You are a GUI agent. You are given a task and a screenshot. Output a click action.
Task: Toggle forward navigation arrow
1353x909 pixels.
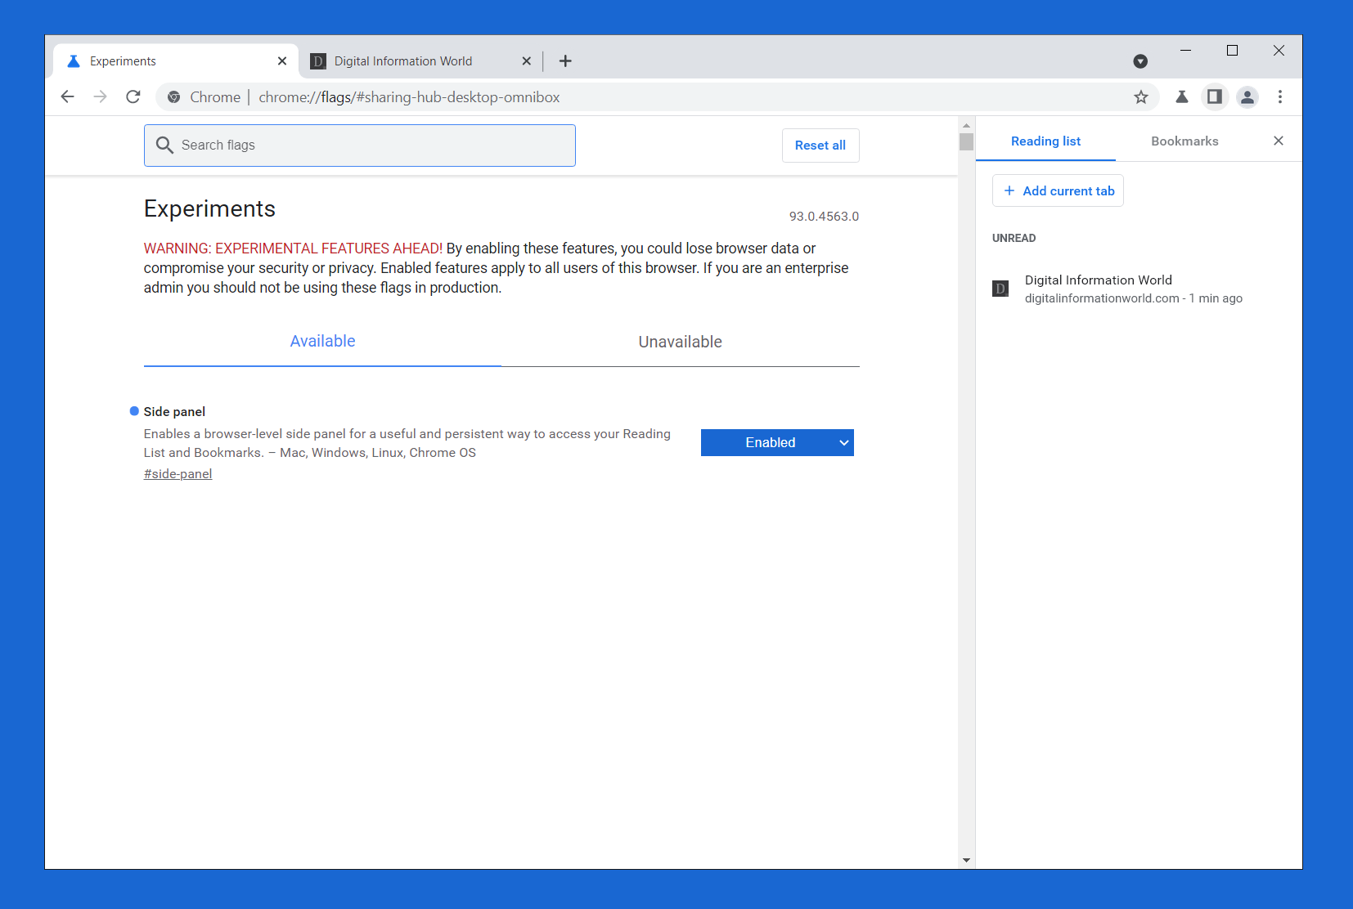coord(100,96)
